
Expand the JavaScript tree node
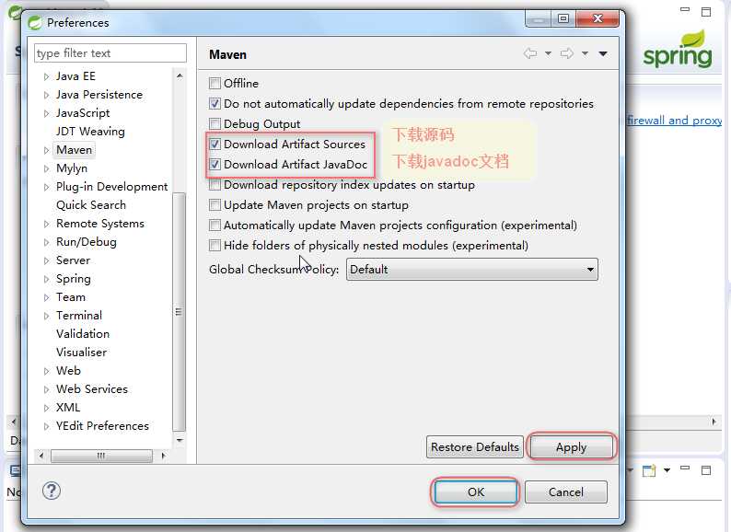click(46, 113)
